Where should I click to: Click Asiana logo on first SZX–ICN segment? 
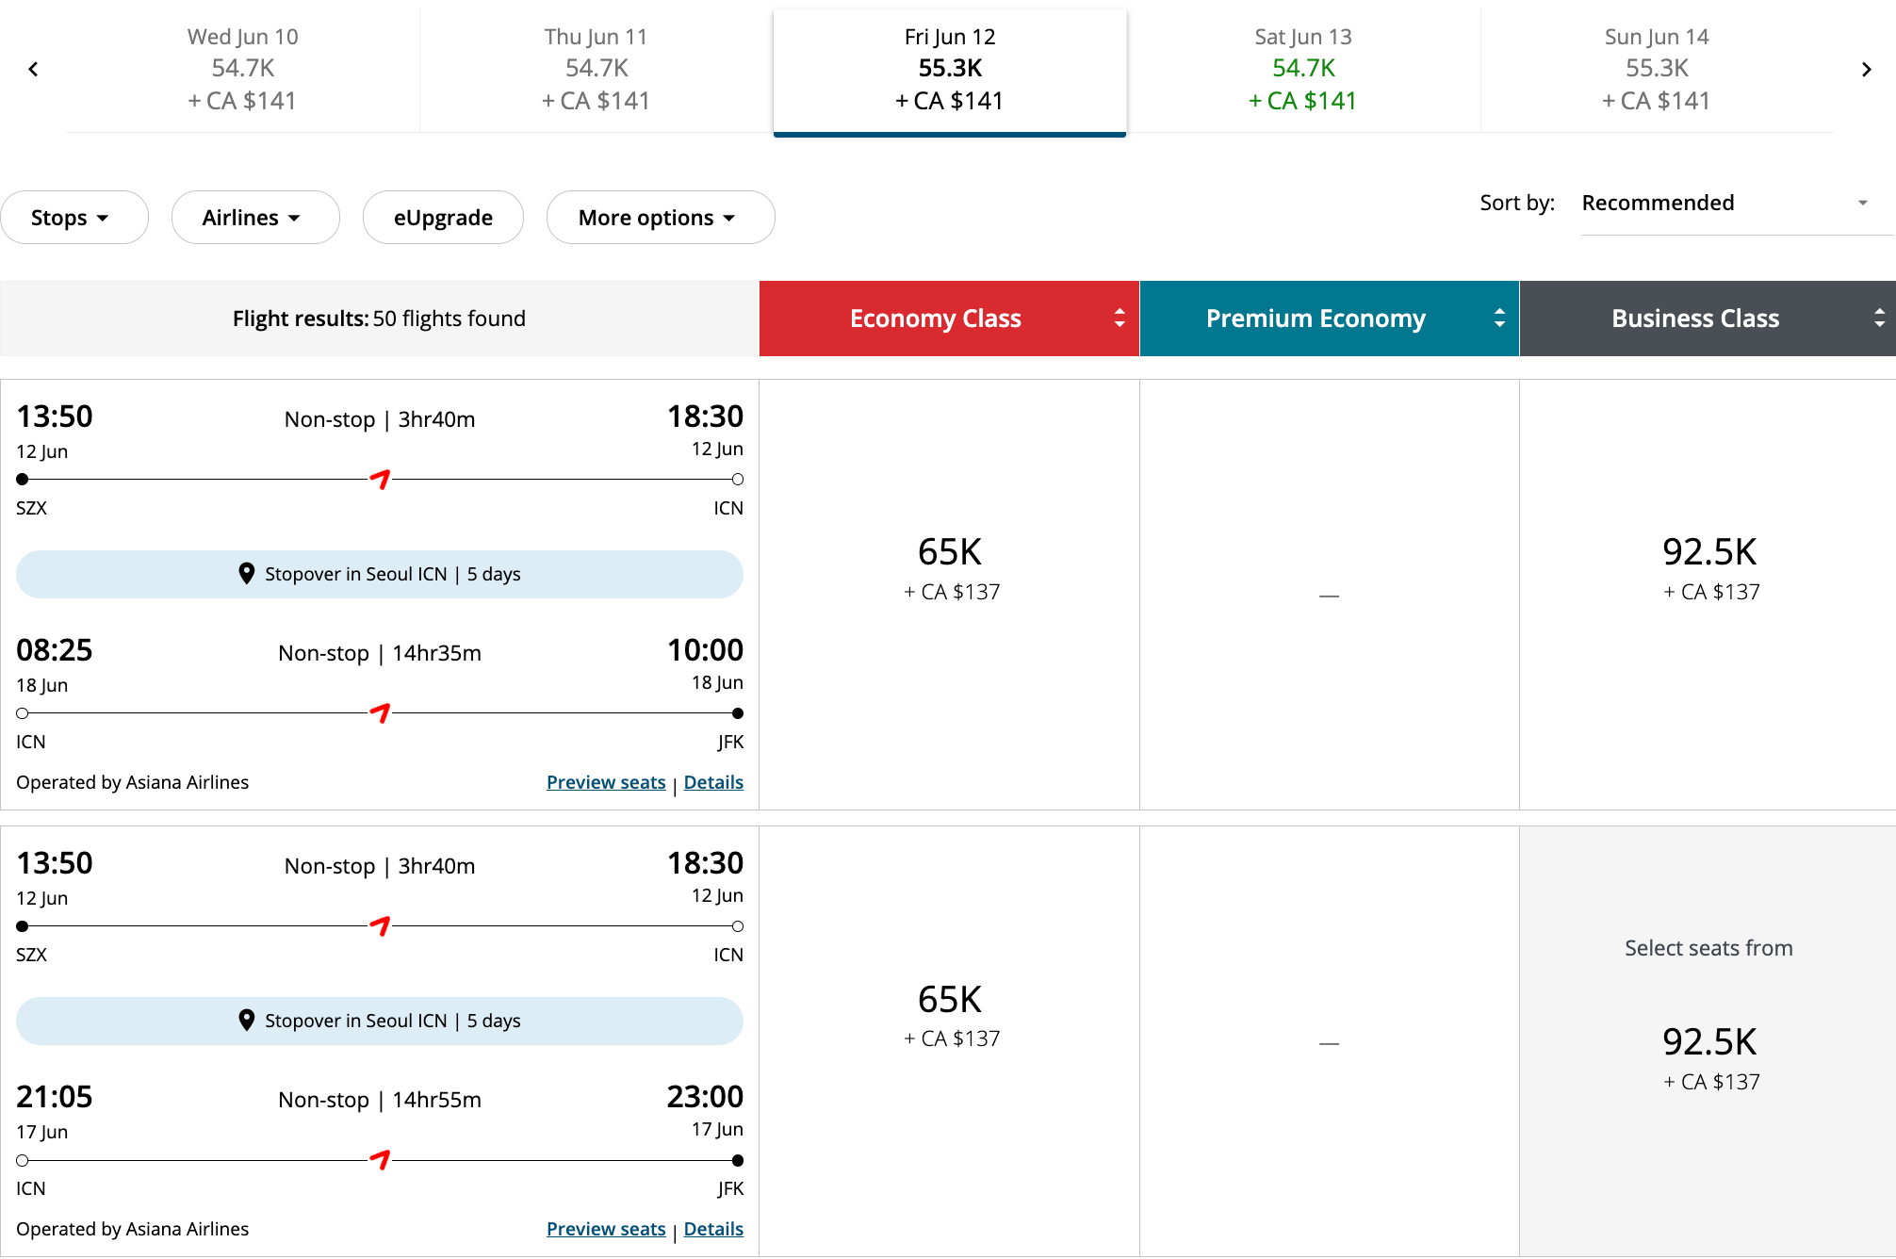point(380,480)
